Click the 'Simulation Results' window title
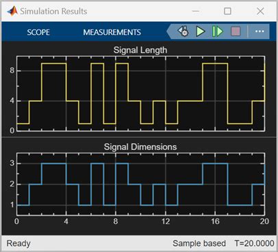The image size is (278, 252). (53, 11)
